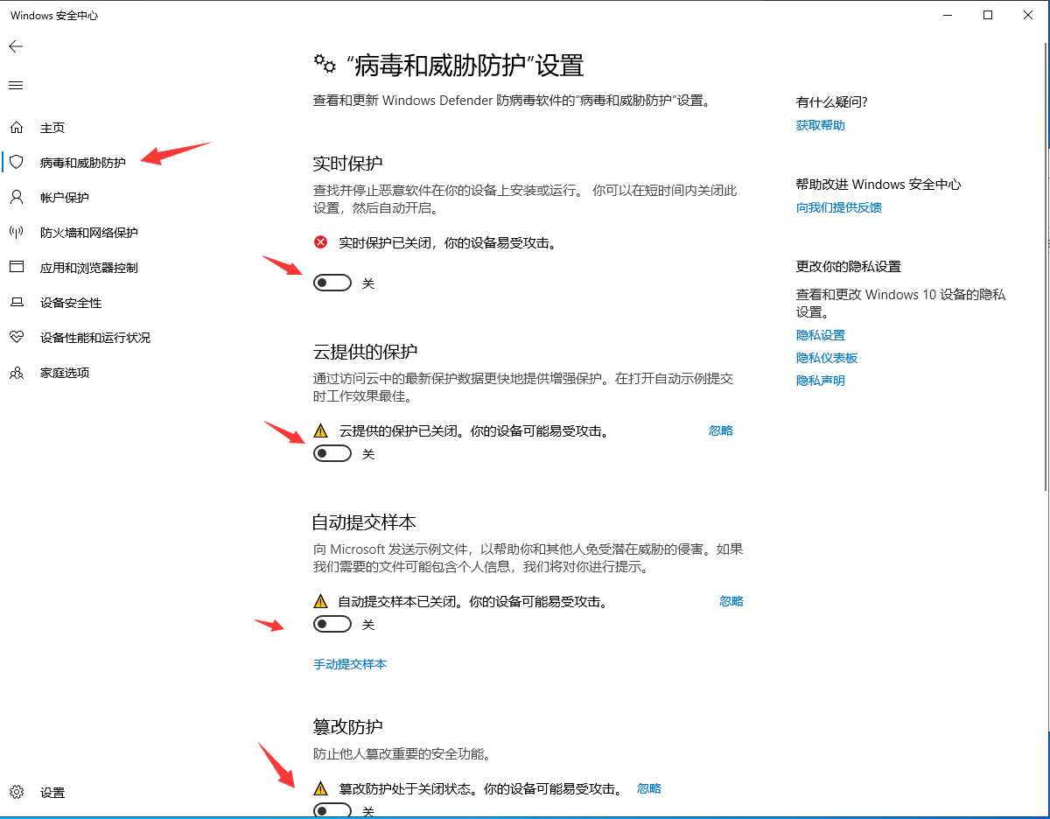
Task: Select 家庭选项 in the sidebar
Action: 65,373
